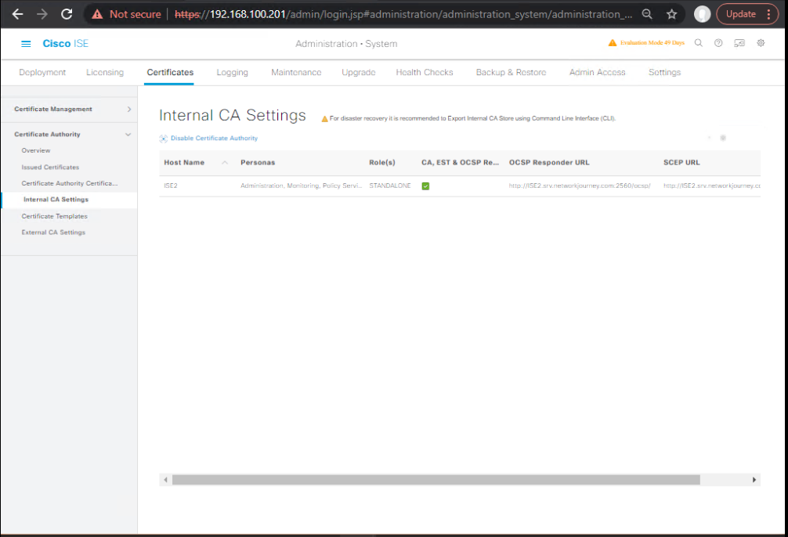This screenshot has width=788, height=537.
Task: Open the Admin Access tab
Action: click(x=597, y=72)
